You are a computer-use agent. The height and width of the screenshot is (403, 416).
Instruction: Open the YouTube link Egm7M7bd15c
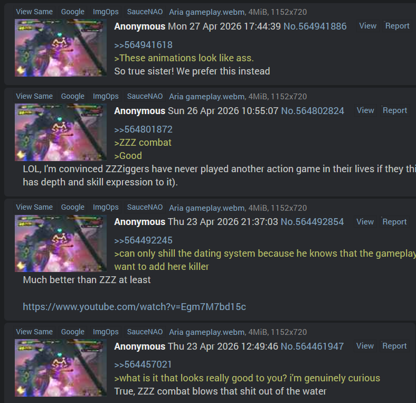[x=134, y=307]
